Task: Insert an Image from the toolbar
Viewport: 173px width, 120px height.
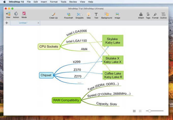Action: [x=117, y=16]
